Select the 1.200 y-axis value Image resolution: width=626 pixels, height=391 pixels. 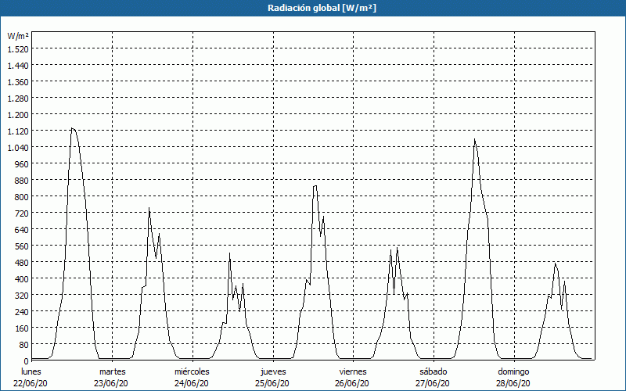pyautogui.click(x=18, y=115)
